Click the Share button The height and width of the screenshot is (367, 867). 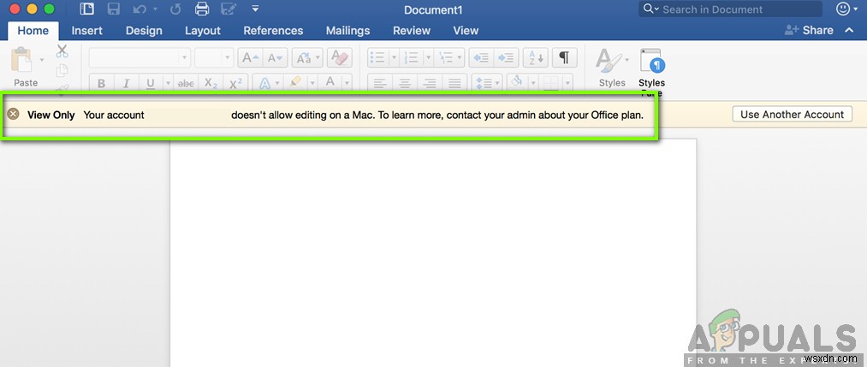[x=809, y=31]
